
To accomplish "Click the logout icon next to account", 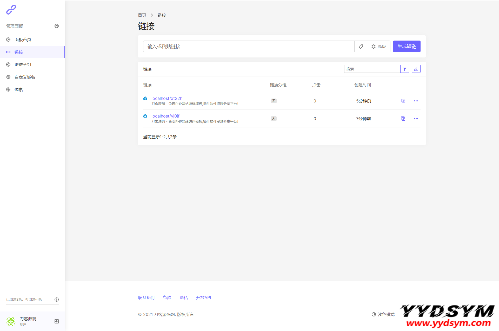I will pyautogui.click(x=57, y=321).
